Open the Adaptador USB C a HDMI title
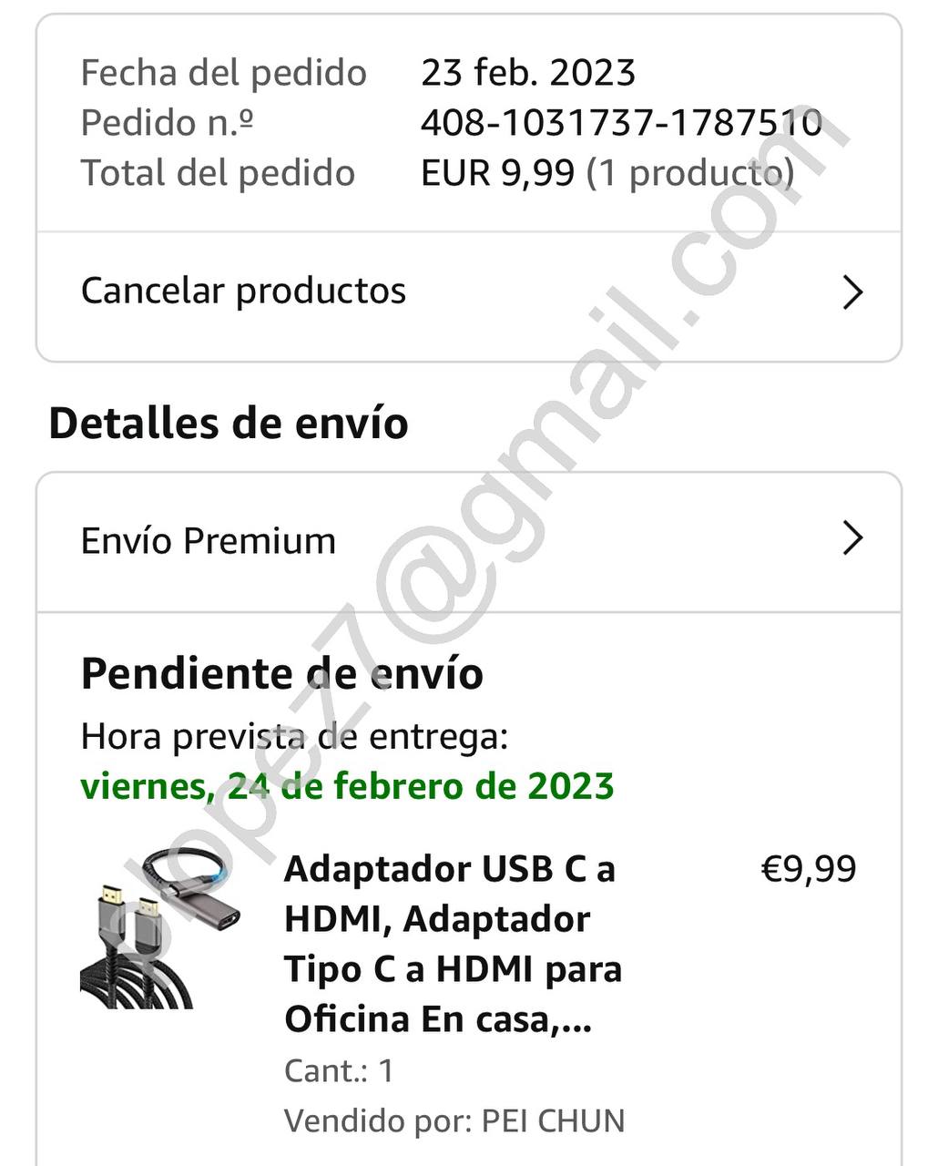This screenshot has height=1166, width=938. [453, 945]
